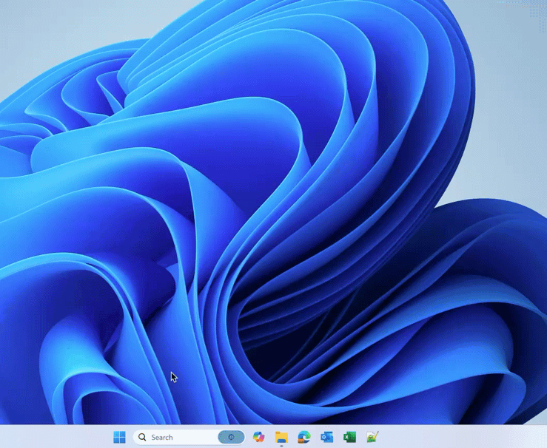Click the magnifier icon in the search box
Screen dimensions: 547x448
click(142, 437)
